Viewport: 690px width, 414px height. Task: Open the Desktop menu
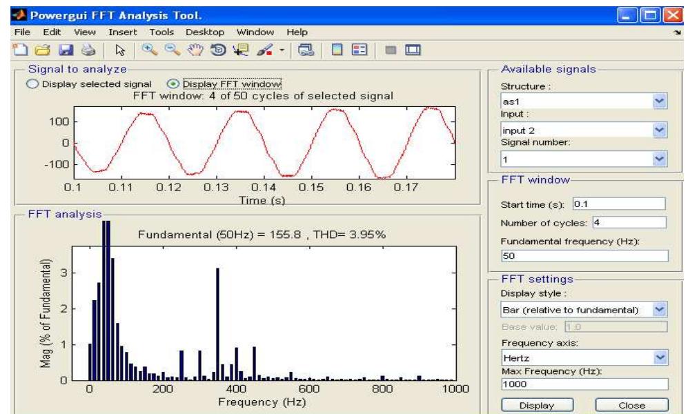point(205,32)
